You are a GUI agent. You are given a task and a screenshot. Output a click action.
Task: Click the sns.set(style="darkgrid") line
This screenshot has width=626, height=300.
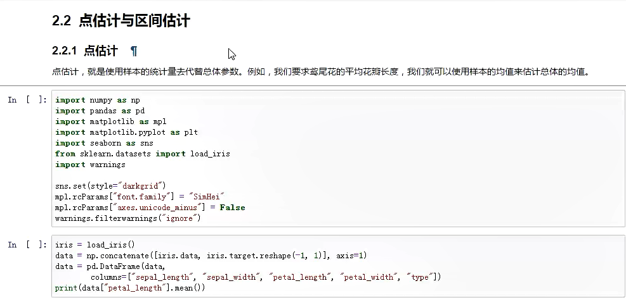[110, 185]
